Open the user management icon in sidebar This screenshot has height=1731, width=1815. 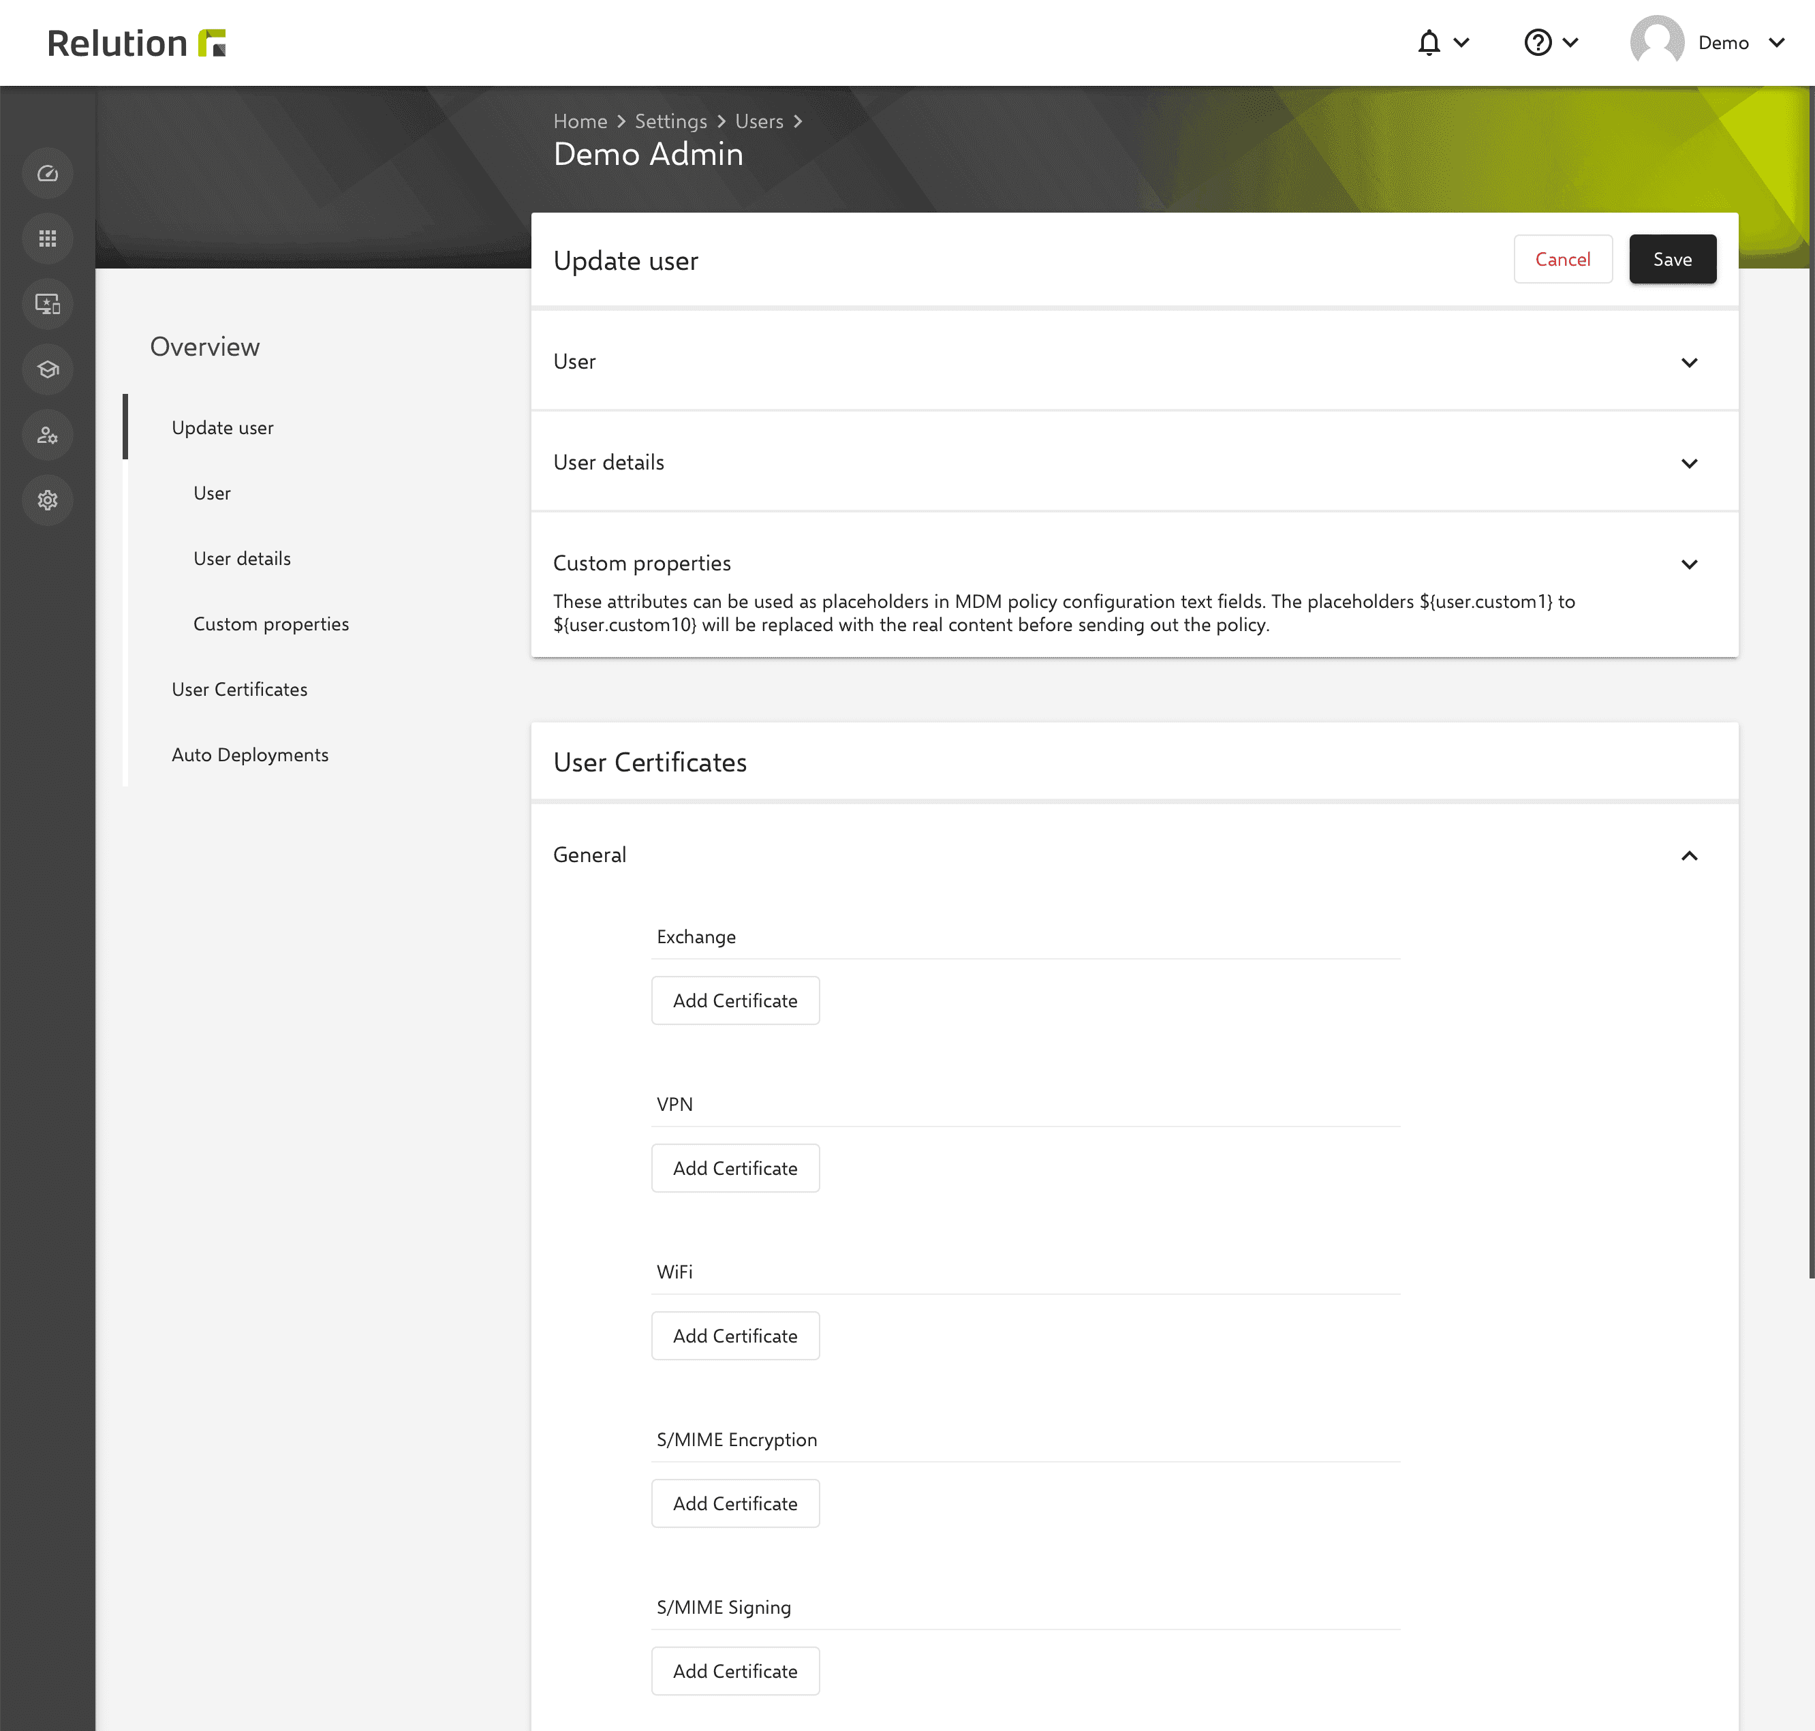pos(48,435)
